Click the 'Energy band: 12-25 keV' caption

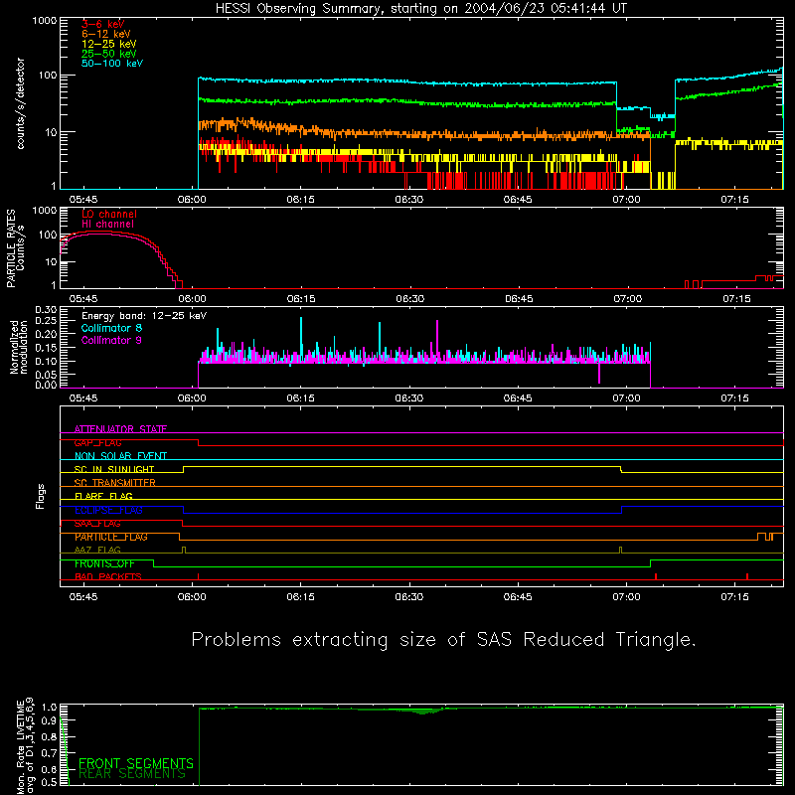coord(144,316)
